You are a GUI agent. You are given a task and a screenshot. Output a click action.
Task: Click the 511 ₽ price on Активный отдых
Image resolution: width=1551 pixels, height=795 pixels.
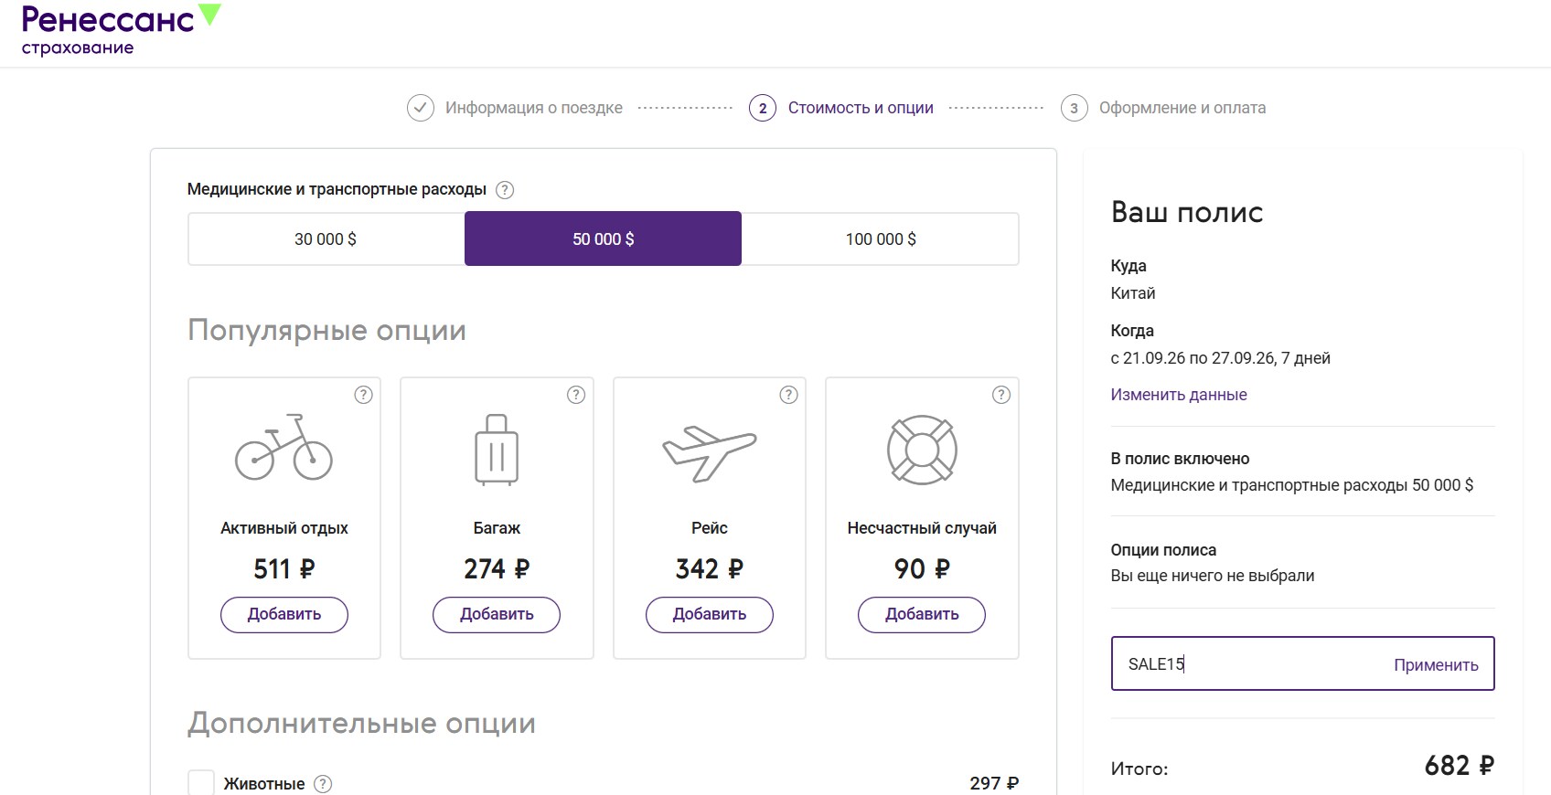pos(284,569)
